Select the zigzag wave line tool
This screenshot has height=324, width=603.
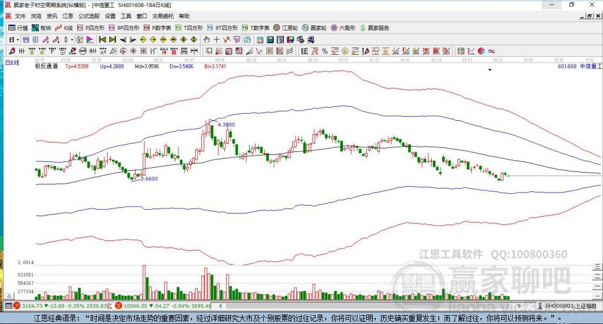pyautogui.click(x=260, y=51)
